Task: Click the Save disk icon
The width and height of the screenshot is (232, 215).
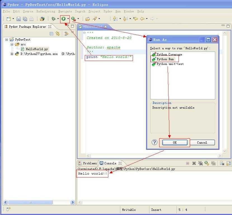Action: 18,19
